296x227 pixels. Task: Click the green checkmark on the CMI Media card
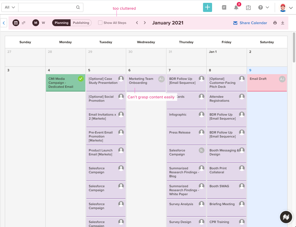click(81, 78)
